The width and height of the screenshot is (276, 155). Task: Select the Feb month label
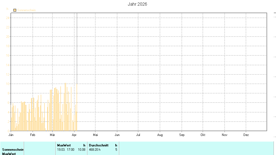tap(33, 135)
